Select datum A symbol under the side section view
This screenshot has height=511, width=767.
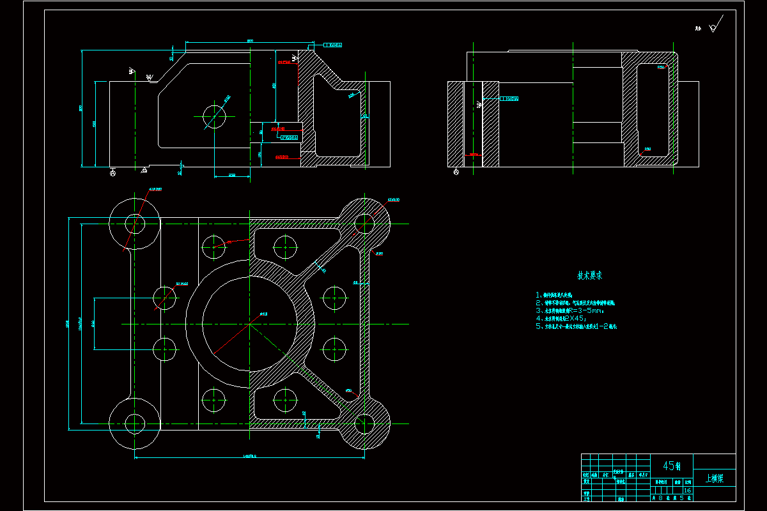455,172
